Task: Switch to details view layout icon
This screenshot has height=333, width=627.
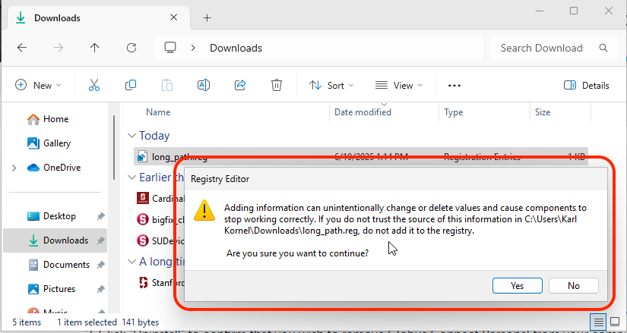Action: [600, 322]
